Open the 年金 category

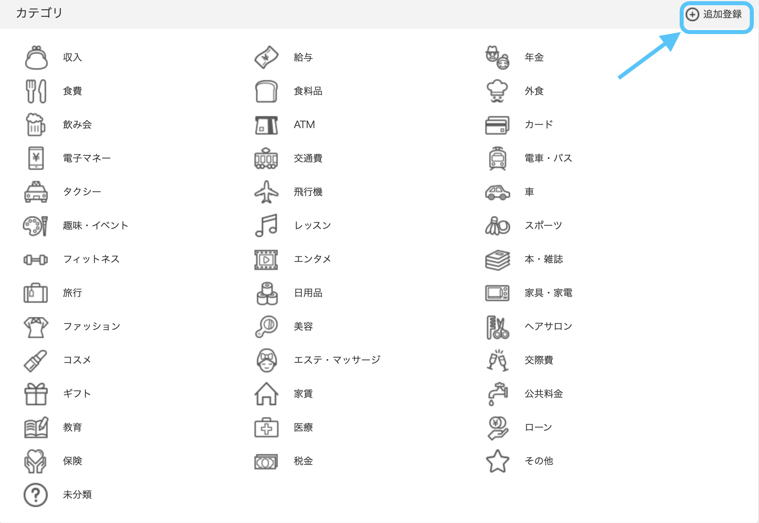coord(534,58)
